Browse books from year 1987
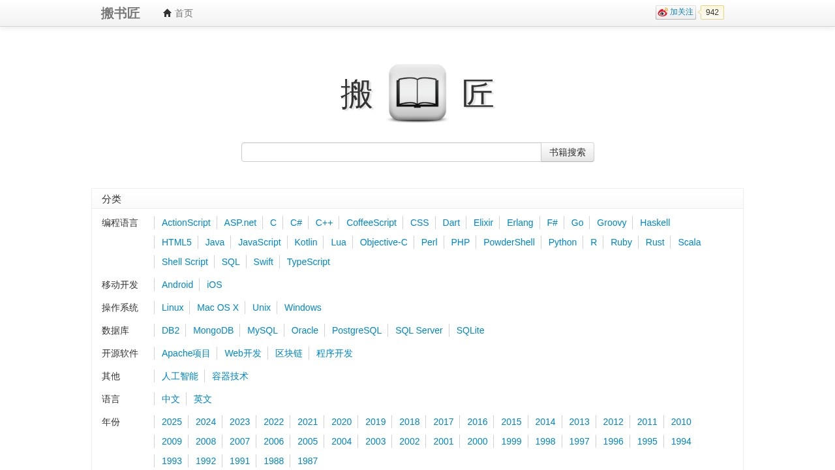 [x=307, y=461]
